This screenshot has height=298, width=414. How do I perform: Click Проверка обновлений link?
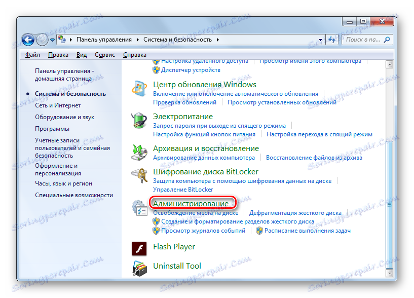tap(184, 102)
